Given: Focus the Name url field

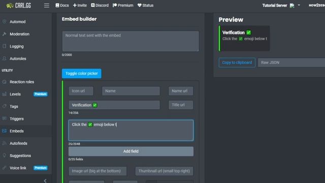Looking at the screenshot, I should coord(181,91).
